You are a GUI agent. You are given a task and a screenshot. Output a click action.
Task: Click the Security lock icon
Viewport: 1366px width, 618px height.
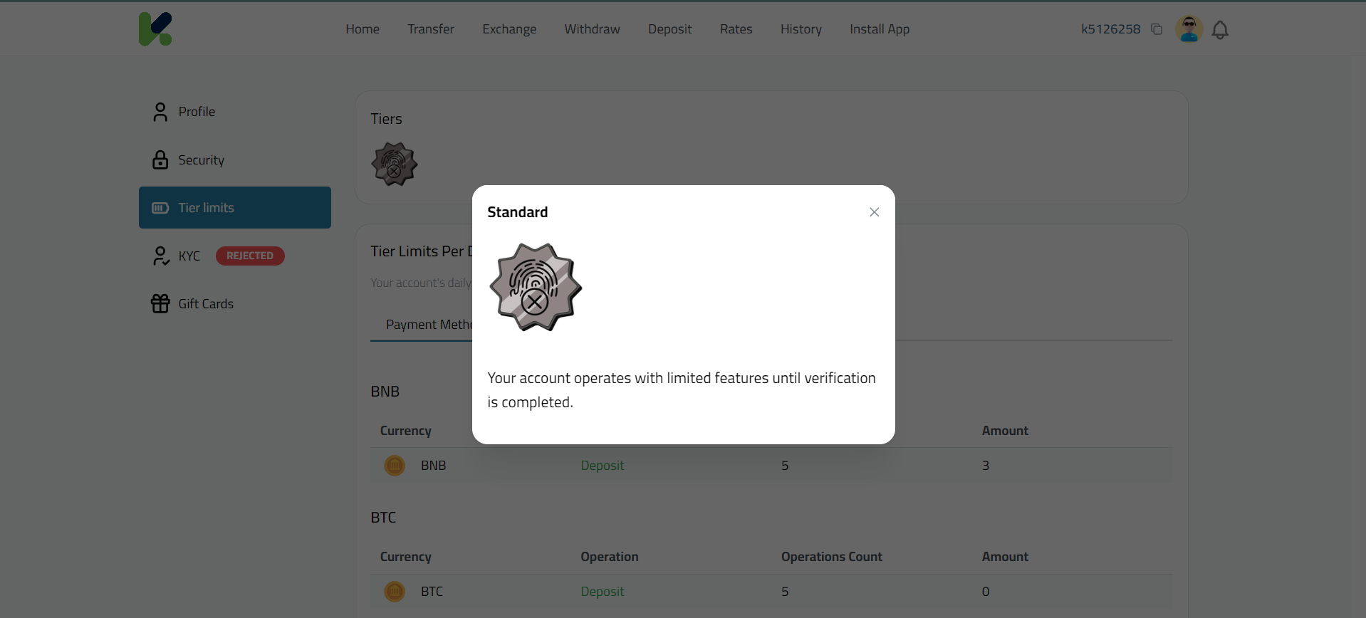click(160, 159)
